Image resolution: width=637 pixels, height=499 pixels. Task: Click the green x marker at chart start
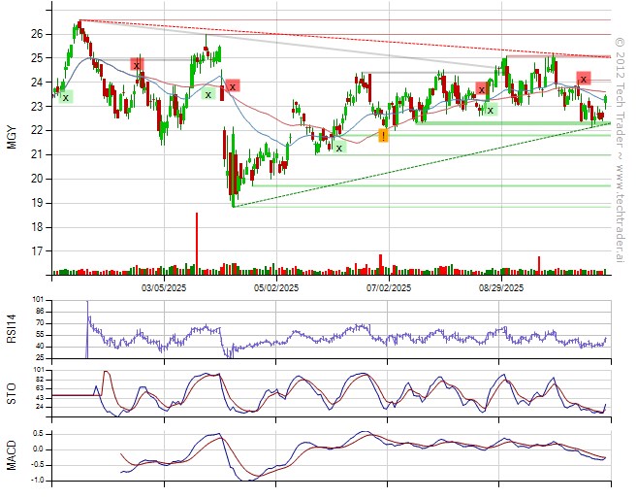click(x=65, y=97)
